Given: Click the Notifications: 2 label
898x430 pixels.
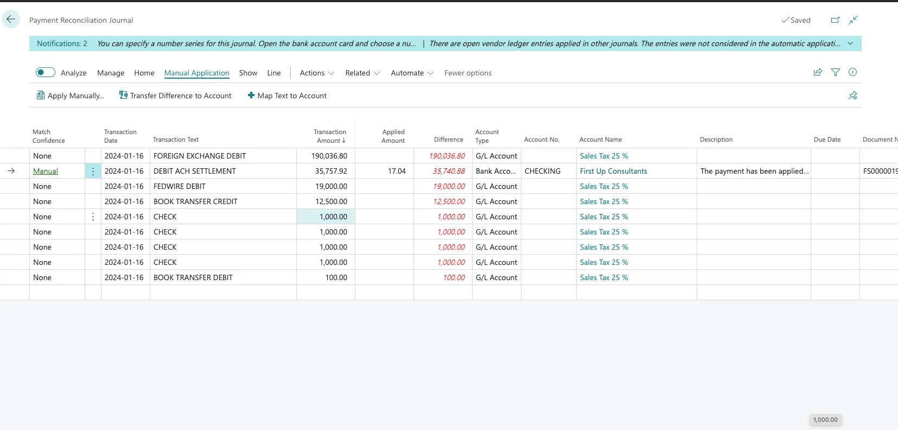Looking at the screenshot, I should pyautogui.click(x=62, y=43).
